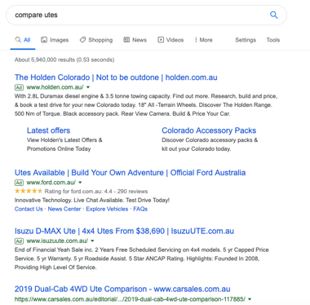Switch to the Shopping tab
Viewport: 310px width, 305px height.
click(96, 40)
